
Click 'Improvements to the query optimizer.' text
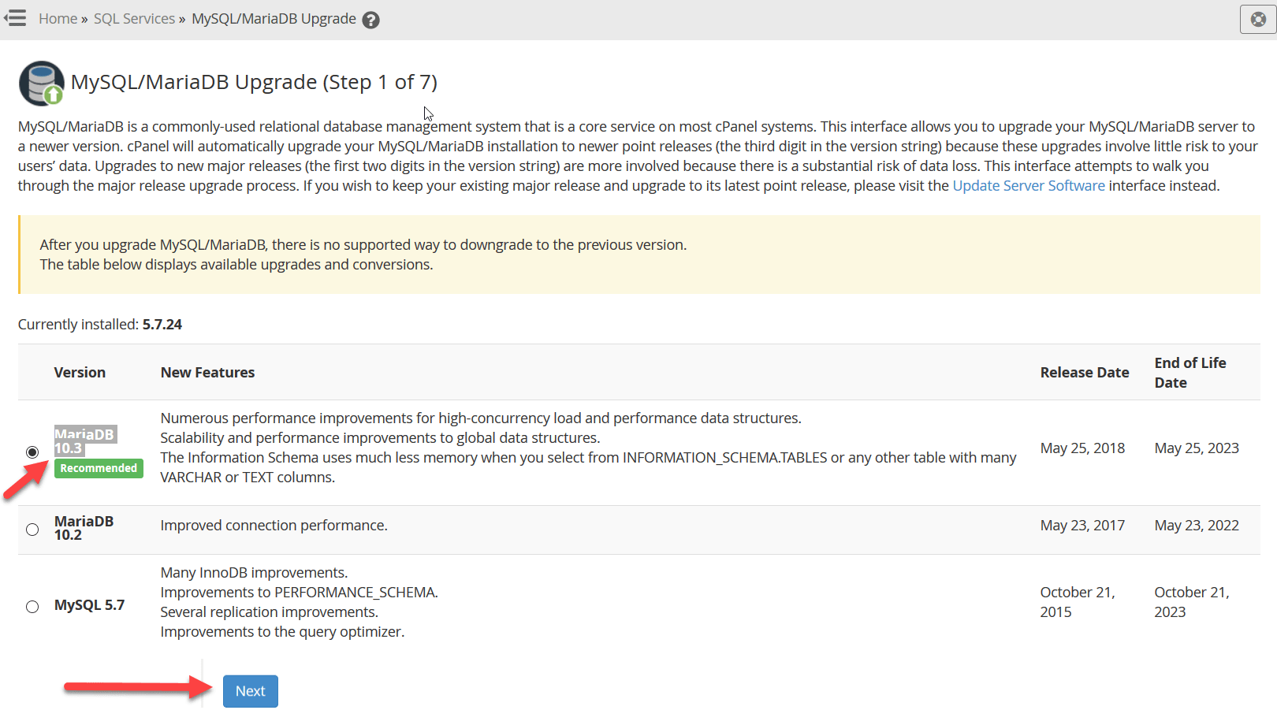282,632
